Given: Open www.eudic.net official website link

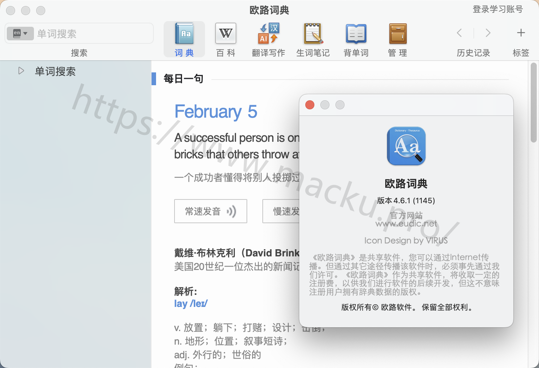Looking at the screenshot, I should click(406, 224).
